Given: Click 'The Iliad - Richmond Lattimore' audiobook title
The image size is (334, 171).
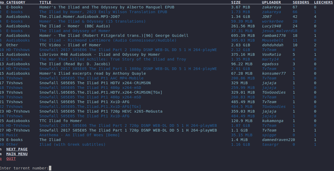Looking at the screenshot, I should tap(108, 40).
